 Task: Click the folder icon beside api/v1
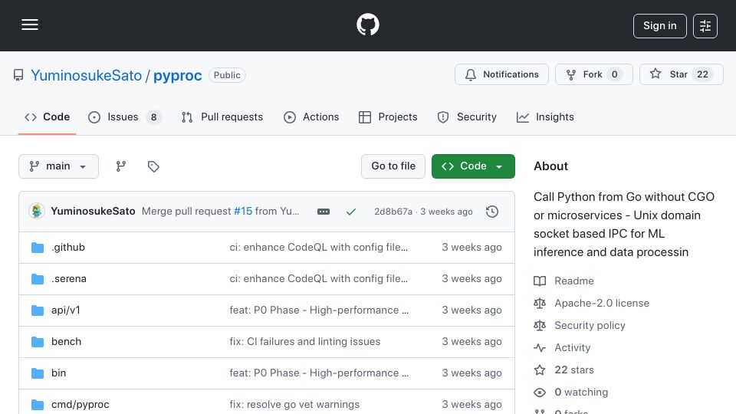point(38,310)
